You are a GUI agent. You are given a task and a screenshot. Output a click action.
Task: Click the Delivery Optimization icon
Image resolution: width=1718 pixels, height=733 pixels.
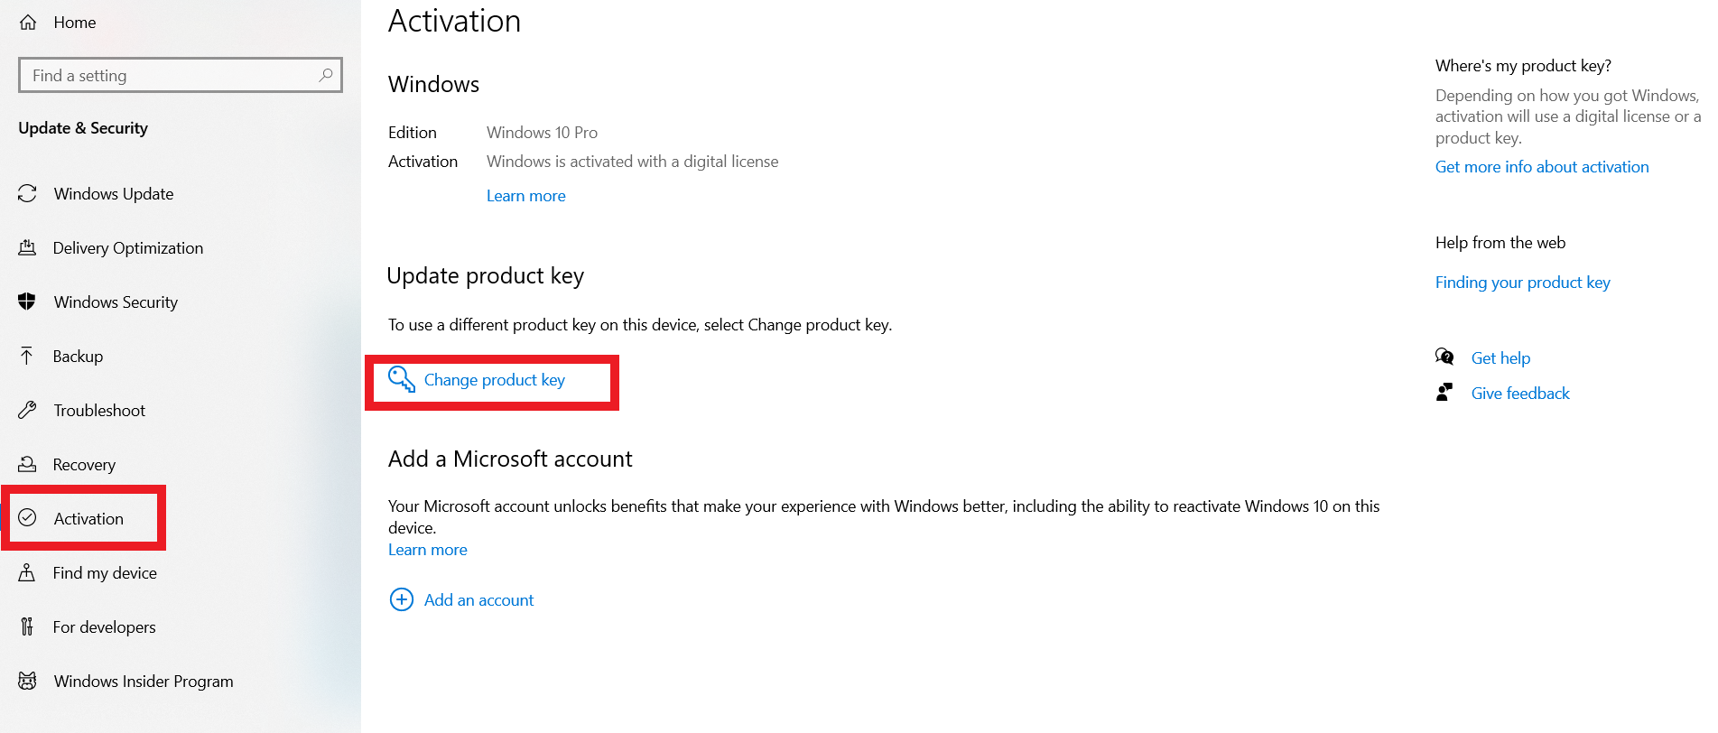(27, 247)
